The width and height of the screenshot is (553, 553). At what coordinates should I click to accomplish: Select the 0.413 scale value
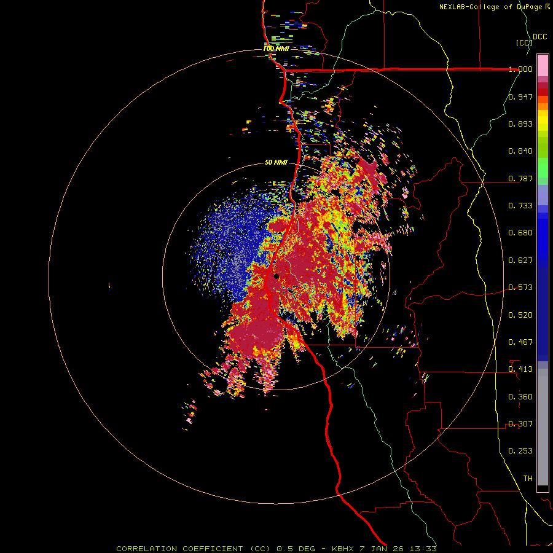click(520, 369)
